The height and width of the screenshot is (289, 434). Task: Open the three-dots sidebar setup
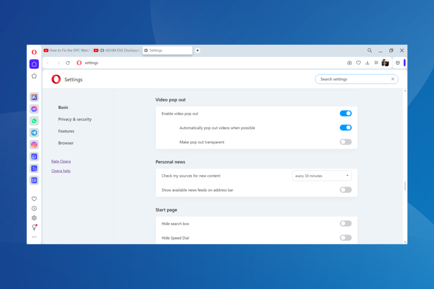34,237
